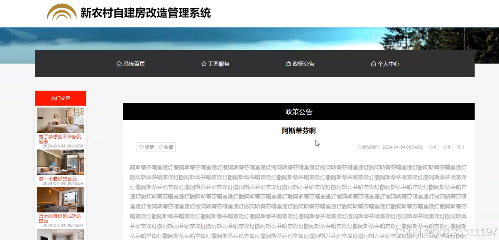Open article link 远大的目标是成功的磁石
The width and height of the screenshot is (499, 240).
[x=60, y=218]
